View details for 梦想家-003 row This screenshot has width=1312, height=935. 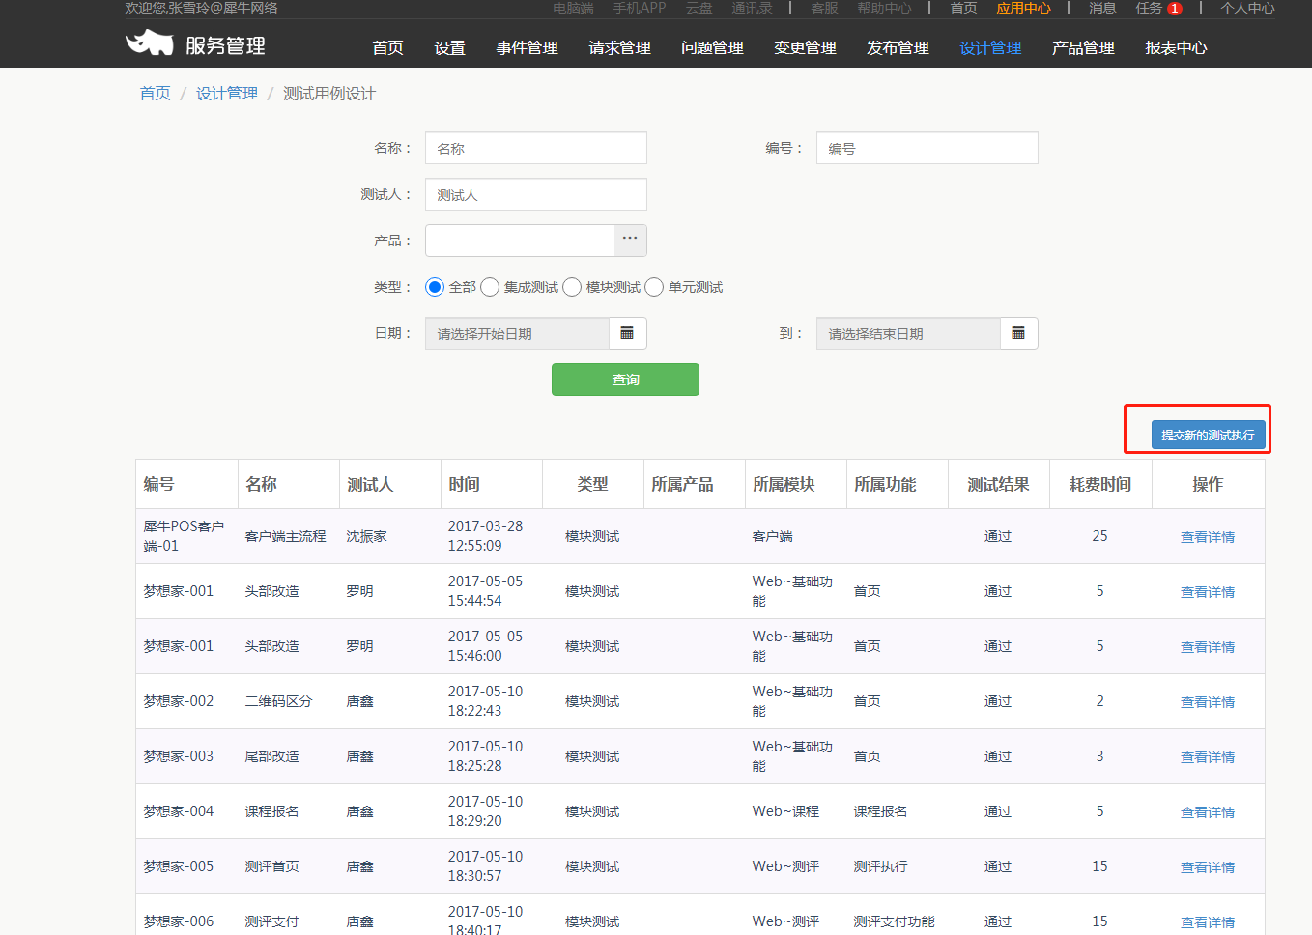pyautogui.click(x=1208, y=757)
